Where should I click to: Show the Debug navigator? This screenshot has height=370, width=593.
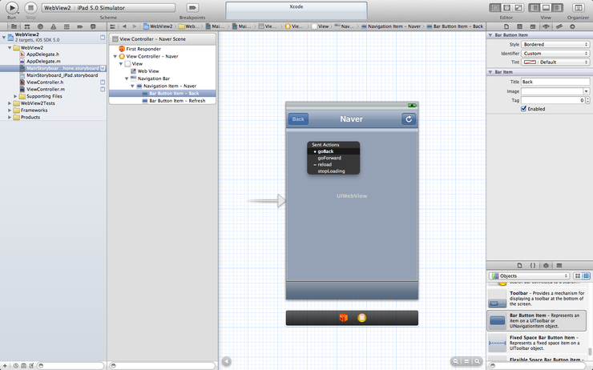point(67,26)
